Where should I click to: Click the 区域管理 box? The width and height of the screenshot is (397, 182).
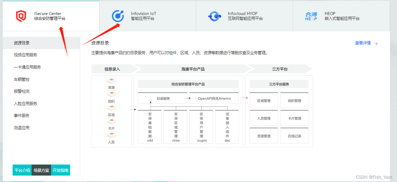[x=264, y=100]
